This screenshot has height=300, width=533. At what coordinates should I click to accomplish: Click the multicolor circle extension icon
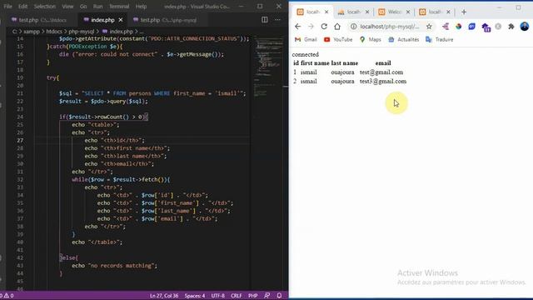(x=459, y=27)
